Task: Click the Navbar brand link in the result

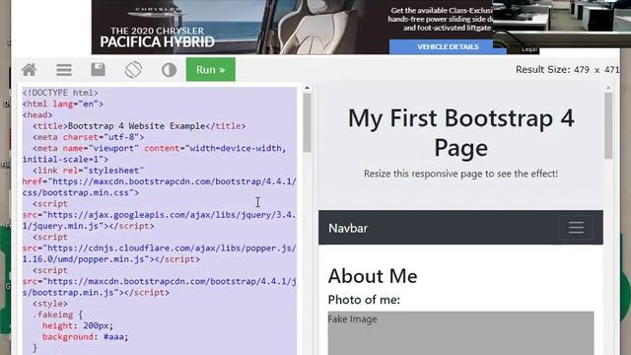Action: 348,228
